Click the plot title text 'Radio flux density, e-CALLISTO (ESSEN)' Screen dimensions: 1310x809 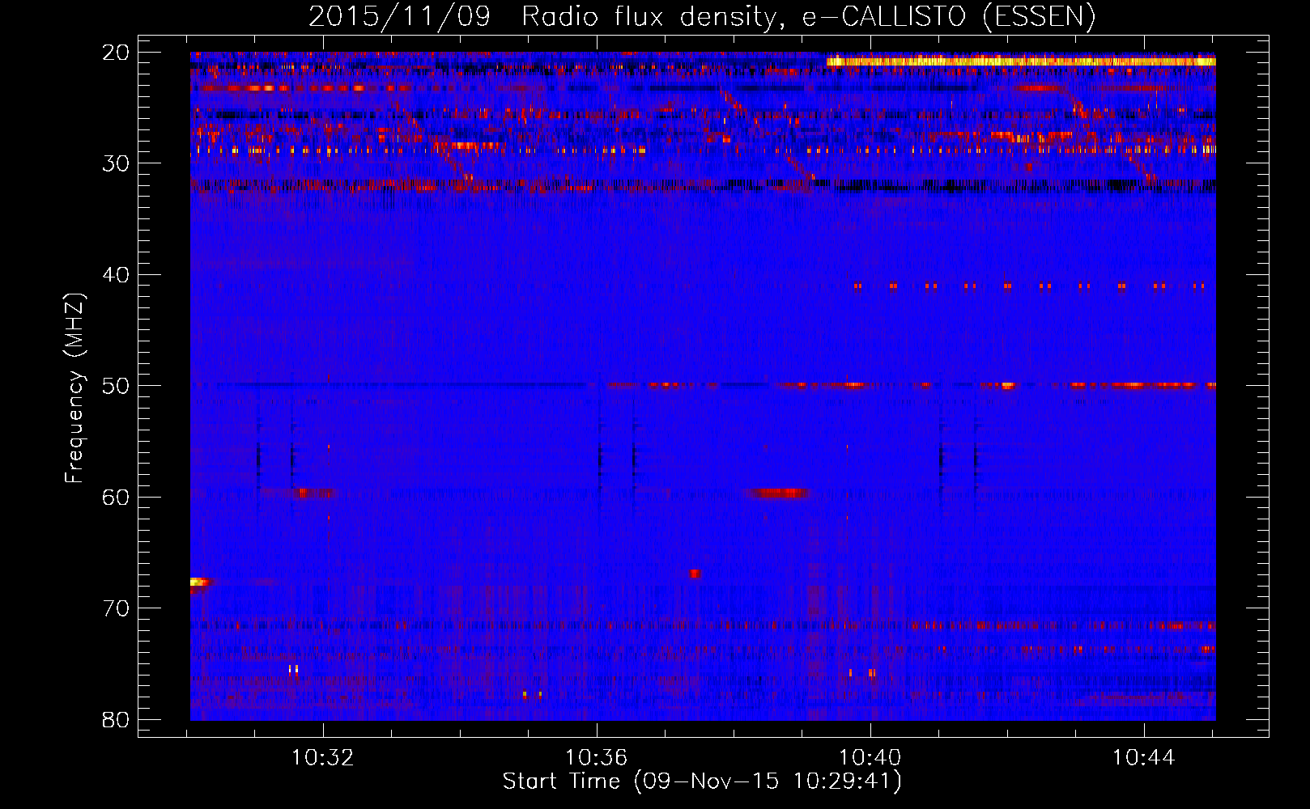808,16
